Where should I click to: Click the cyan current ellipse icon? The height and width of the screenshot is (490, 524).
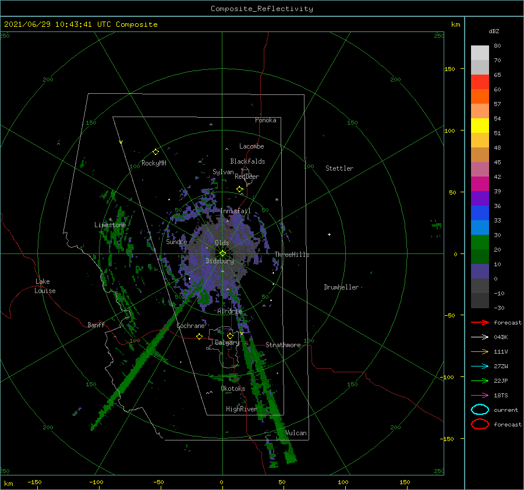pos(480,410)
